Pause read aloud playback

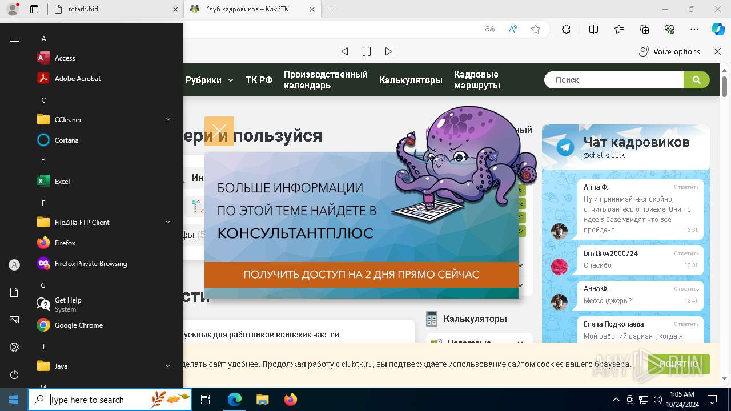[367, 51]
